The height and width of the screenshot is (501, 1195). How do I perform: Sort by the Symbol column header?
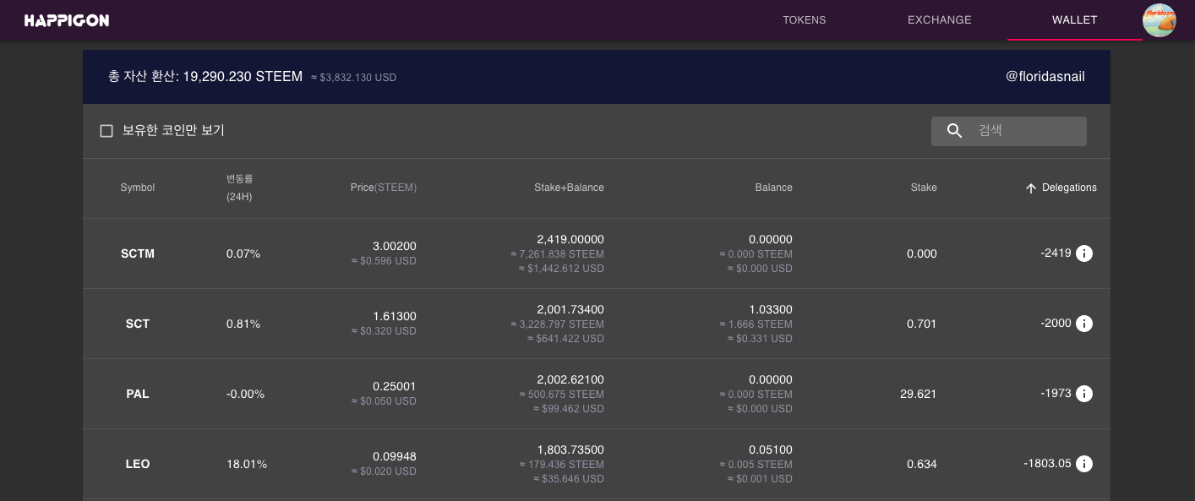138,188
